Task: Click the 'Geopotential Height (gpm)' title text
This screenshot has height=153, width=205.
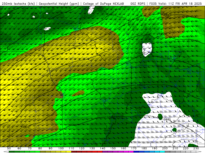Action: (x=59, y=4)
